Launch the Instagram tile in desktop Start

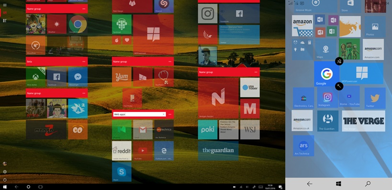tap(208, 13)
